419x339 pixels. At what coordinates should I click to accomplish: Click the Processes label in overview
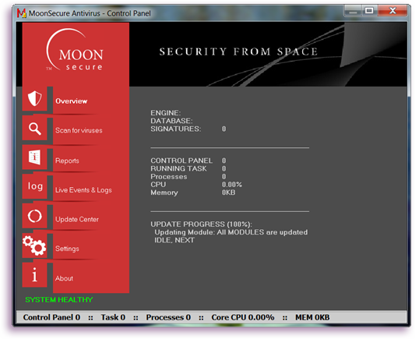pyautogui.click(x=169, y=176)
